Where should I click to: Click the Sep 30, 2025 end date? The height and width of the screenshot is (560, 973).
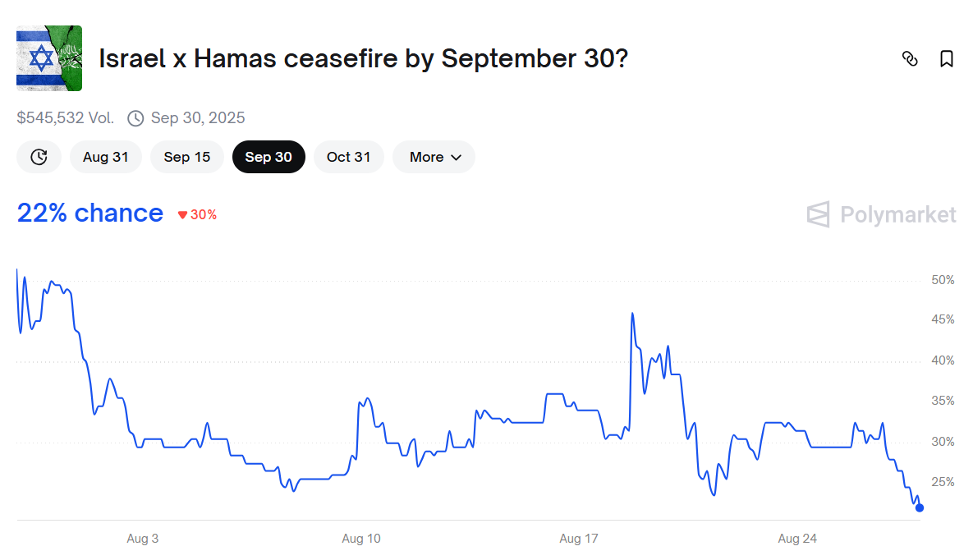[198, 118]
